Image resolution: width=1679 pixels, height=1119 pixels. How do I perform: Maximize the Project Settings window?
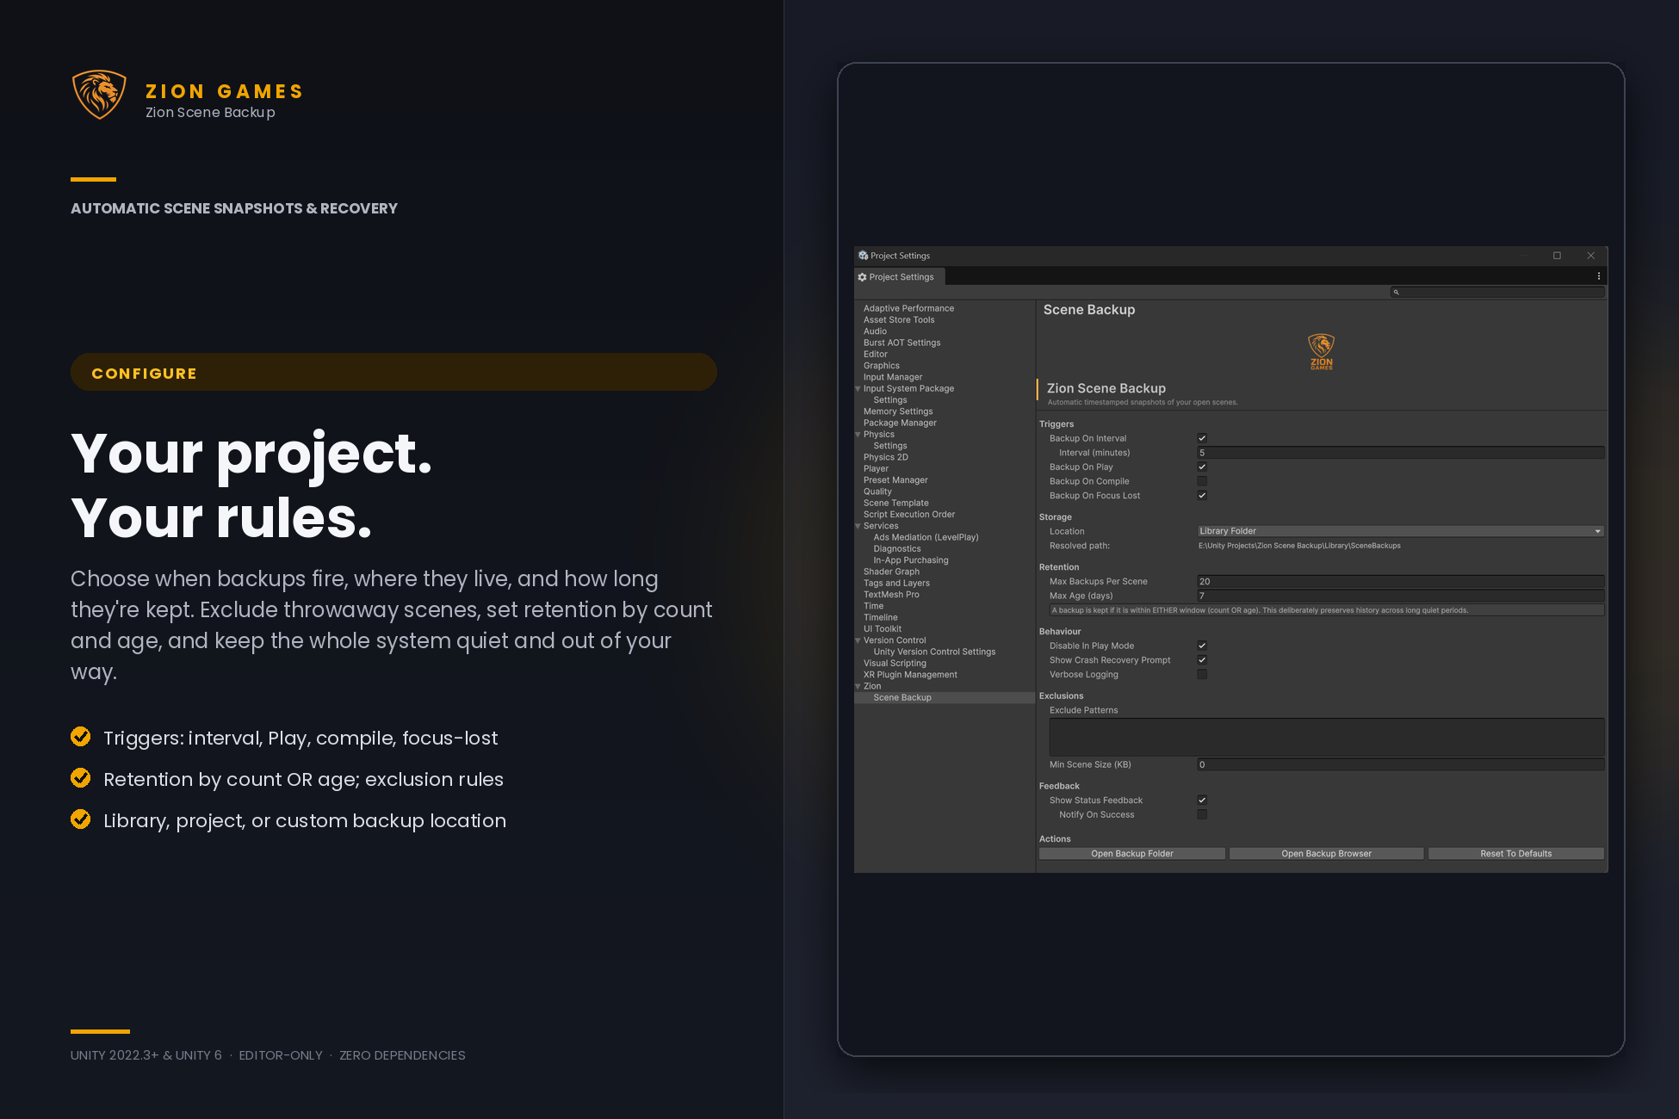1557,256
